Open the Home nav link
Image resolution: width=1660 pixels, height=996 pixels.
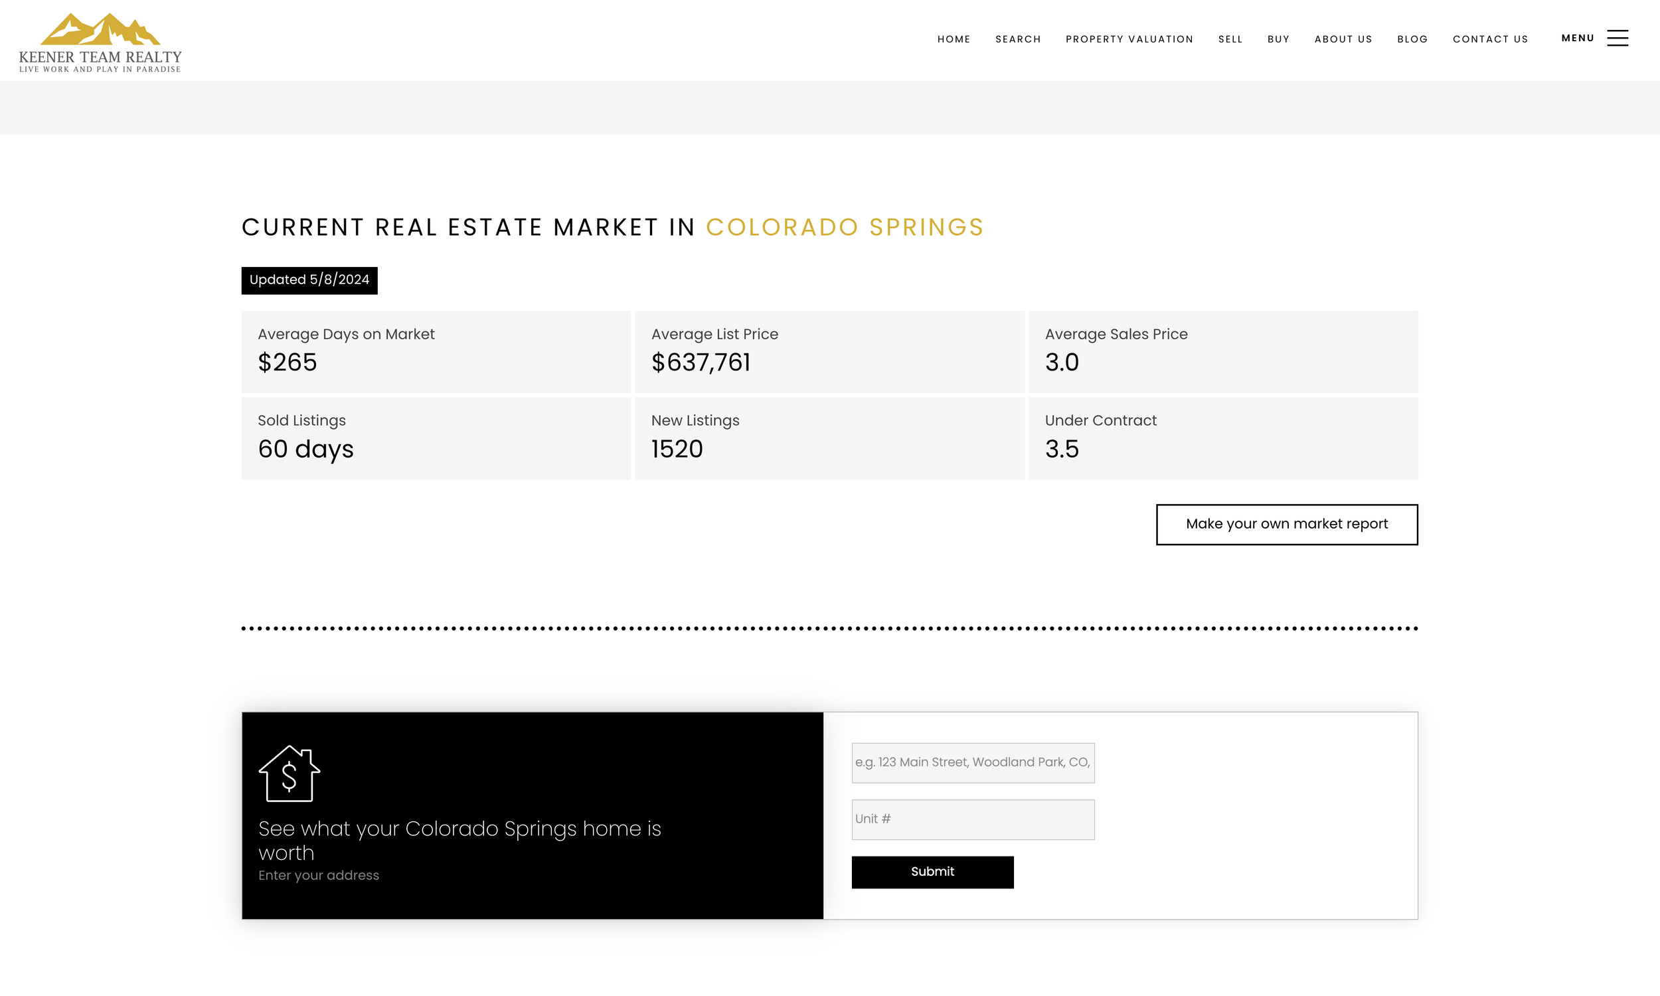954,40
